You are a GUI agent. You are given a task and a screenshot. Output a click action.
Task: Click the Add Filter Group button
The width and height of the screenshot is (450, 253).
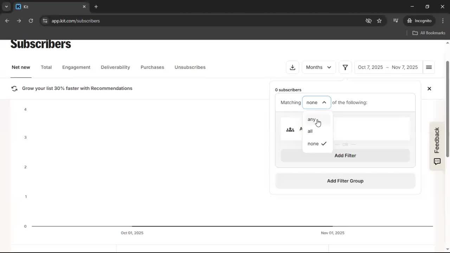(x=345, y=181)
